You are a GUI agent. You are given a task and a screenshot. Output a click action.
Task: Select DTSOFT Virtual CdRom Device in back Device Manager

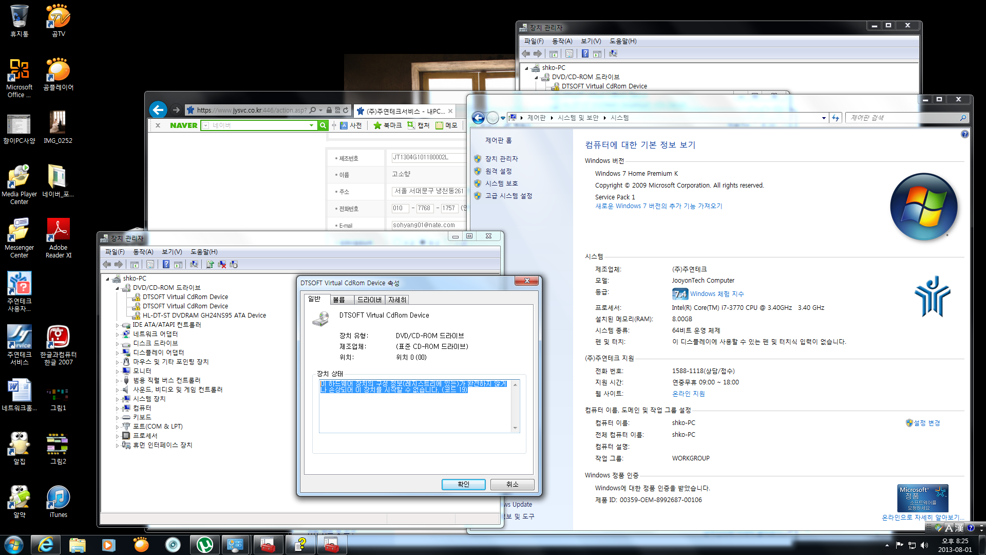[x=604, y=86]
